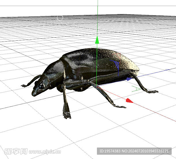Grab the blue Z-axis arrow handle
Viewport: 176px width, 159px height.
coord(130,79)
